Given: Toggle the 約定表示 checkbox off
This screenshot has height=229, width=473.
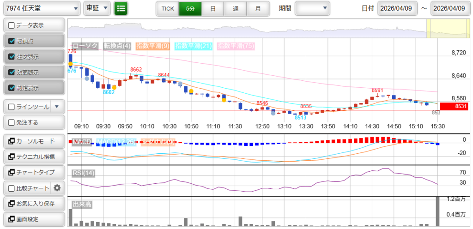Looking at the screenshot, I should [x=12, y=88].
